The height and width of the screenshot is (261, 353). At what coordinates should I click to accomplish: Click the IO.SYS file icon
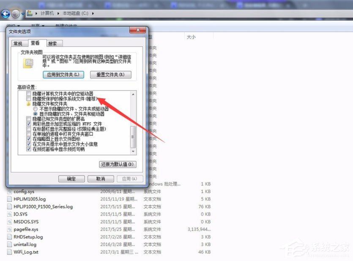(10, 214)
